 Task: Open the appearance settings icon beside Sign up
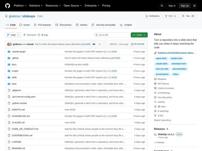pos(194,6)
